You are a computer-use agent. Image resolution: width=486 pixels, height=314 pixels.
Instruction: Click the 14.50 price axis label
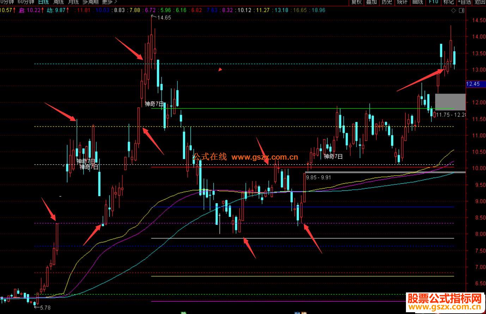479,20
